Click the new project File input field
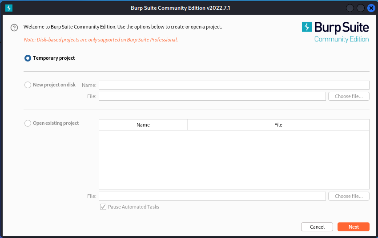 click(x=213, y=96)
